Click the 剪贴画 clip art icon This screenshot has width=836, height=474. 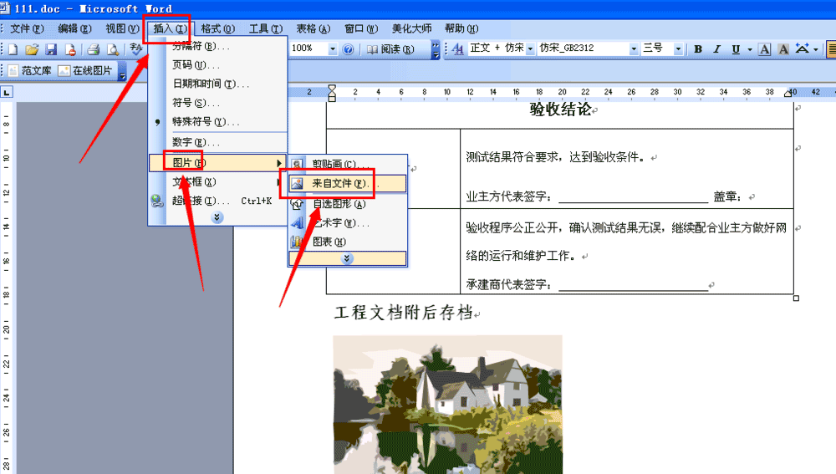[x=297, y=164]
